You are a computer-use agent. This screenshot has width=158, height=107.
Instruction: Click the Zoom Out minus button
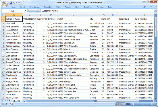133,104
